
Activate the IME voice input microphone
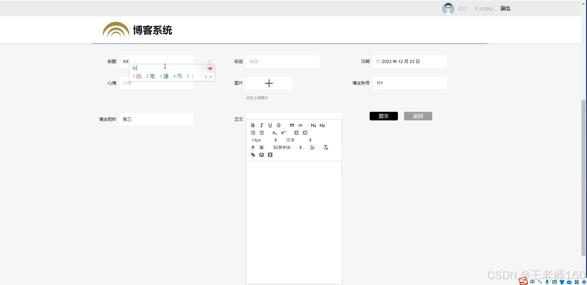[x=547, y=282]
